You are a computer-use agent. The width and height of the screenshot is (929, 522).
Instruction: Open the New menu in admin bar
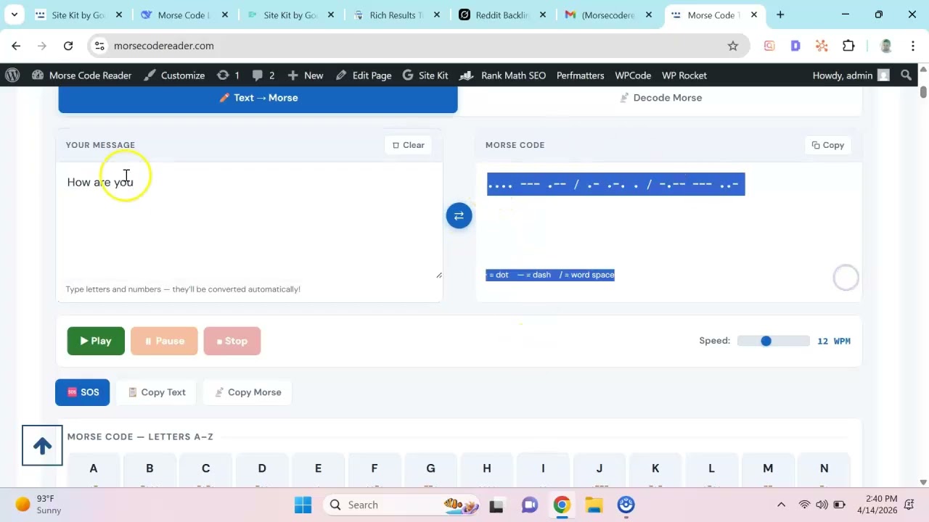pos(305,75)
